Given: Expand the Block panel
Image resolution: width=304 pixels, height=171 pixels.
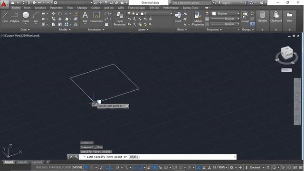Looking at the screenshot, I should (x=182, y=29).
